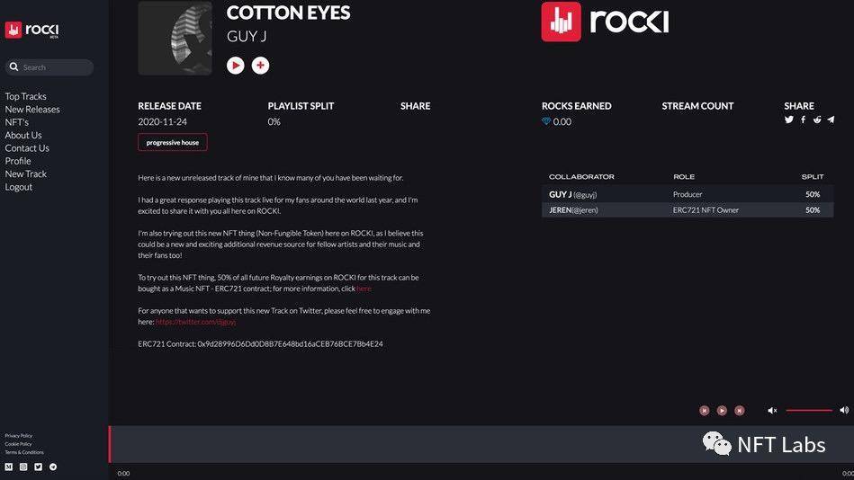Screen dimensions: 854x480
Task: Share track on Reddit
Action: click(x=817, y=120)
